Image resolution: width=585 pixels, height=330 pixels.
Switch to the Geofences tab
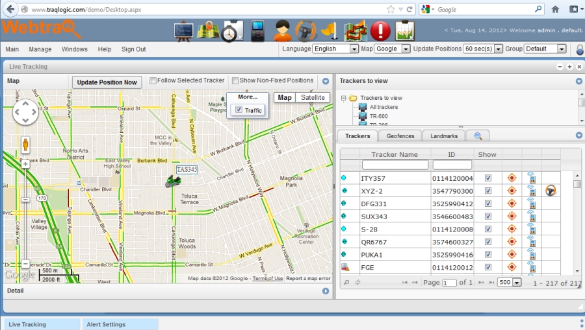click(400, 136)
